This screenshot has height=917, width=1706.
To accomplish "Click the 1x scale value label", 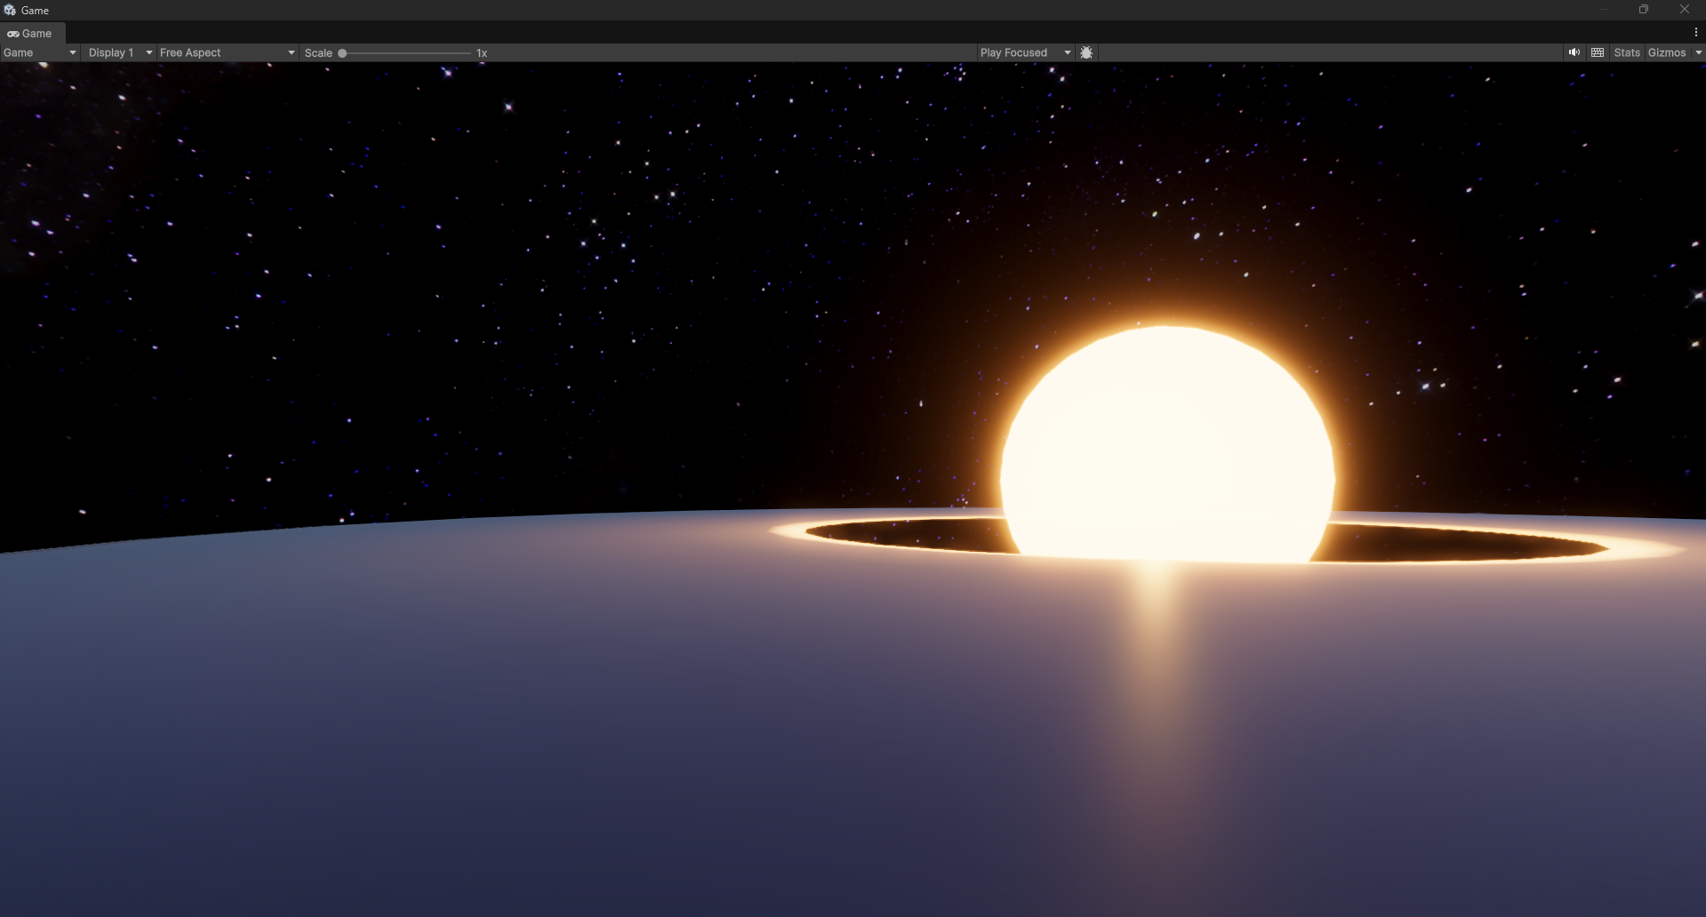I will (482, 53).
